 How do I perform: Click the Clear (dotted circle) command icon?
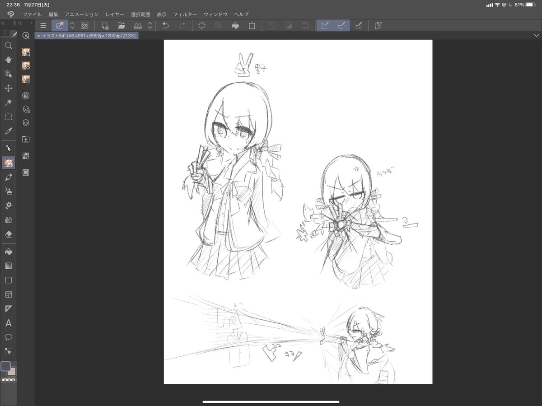tap(202, 25)
